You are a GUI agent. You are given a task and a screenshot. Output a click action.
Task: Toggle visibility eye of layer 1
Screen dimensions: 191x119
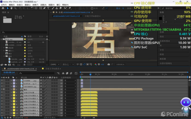click(2, 80)
